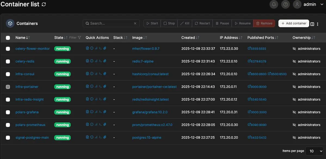Click attach paperclip icon for signal-postgres-main
326x159 pixels.
point(105,137)
